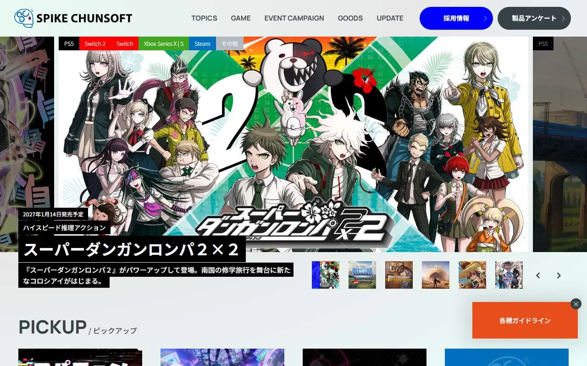587x366 pixels.
Task: Open the second PICKUP card with purple city
Action: (x=222, y=357)
